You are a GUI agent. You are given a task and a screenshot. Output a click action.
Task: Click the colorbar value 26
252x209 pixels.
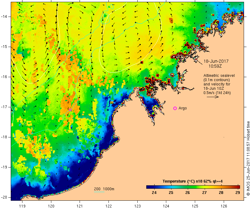click(x=187, y=192)
